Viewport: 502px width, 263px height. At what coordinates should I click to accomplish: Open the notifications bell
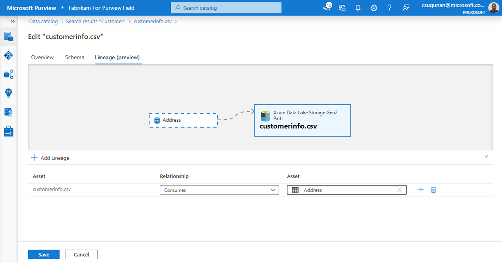click(358, 8)
